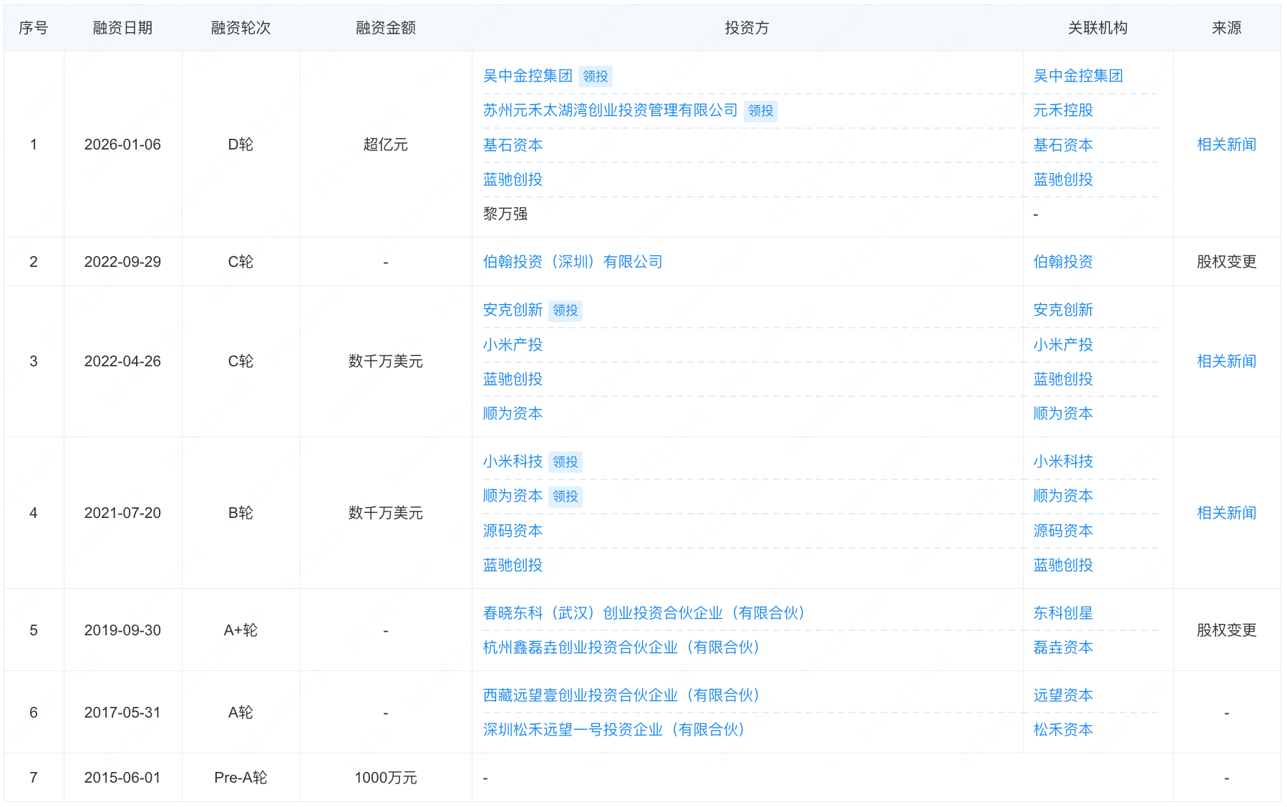The image size is (1287, 807).
Task: Click 顺为资本 in the 2022-04-26 row
Action: 513,414
